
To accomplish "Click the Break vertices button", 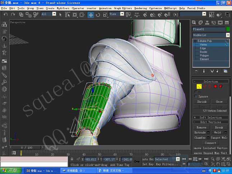I will (219, 127).
